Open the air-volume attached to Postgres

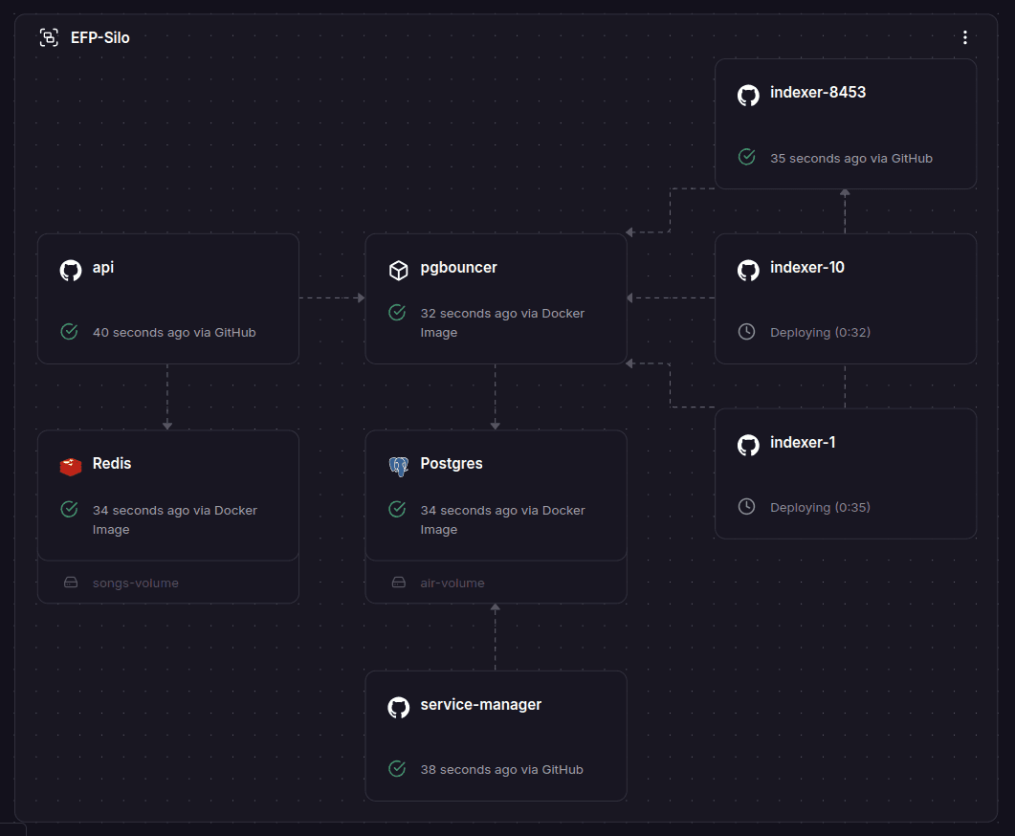click(x=451, y=583)
